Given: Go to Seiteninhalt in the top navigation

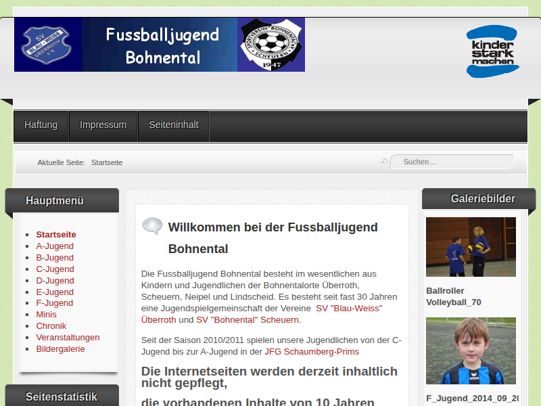Looking at the screenshot, I should pyautogui.click(x=174, y=125).
